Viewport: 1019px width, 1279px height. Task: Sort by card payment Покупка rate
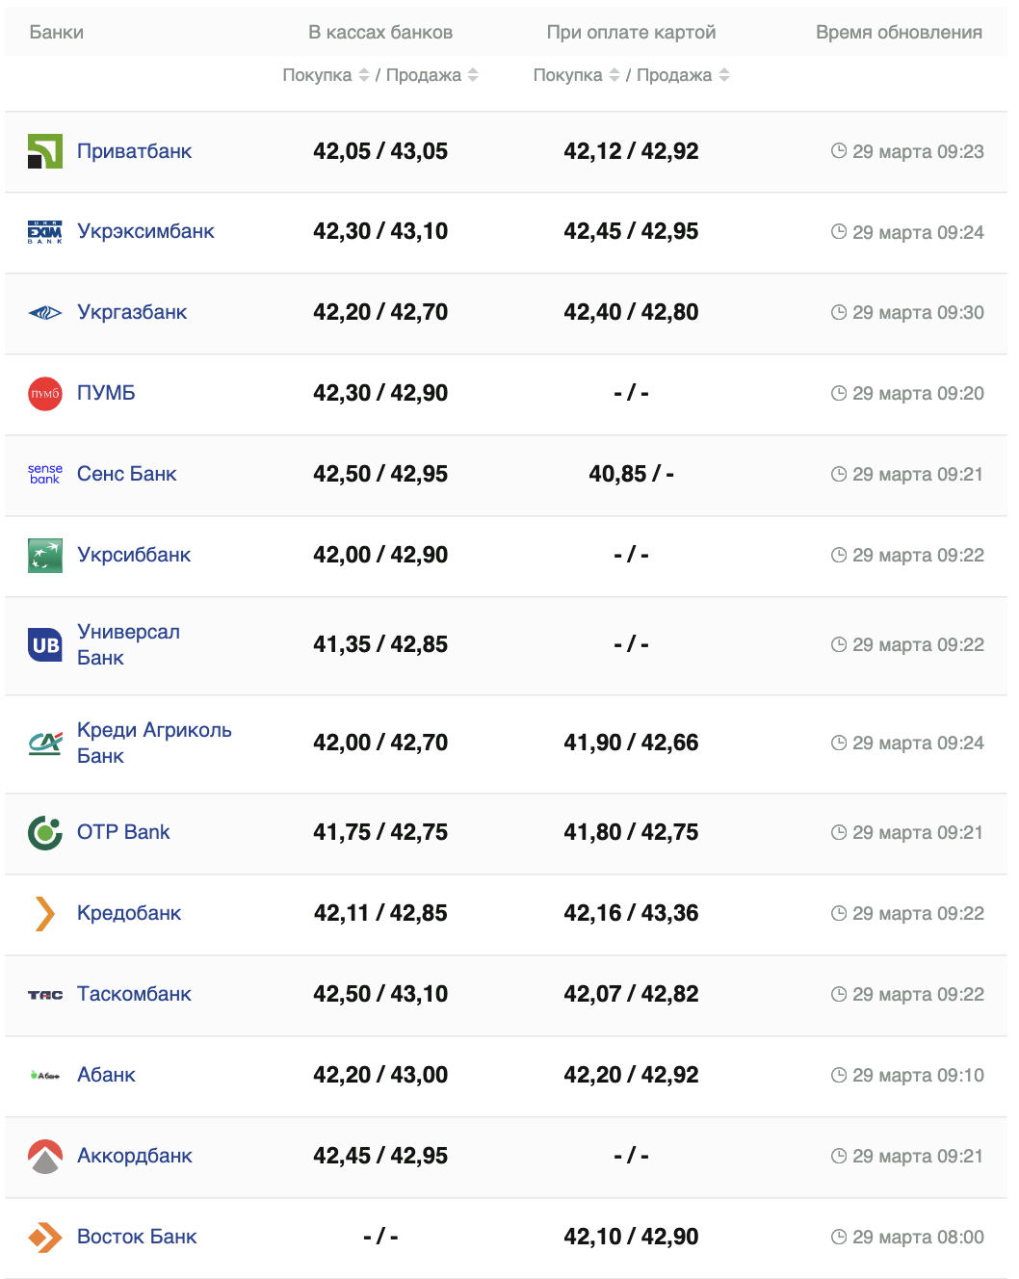point(614,75)
